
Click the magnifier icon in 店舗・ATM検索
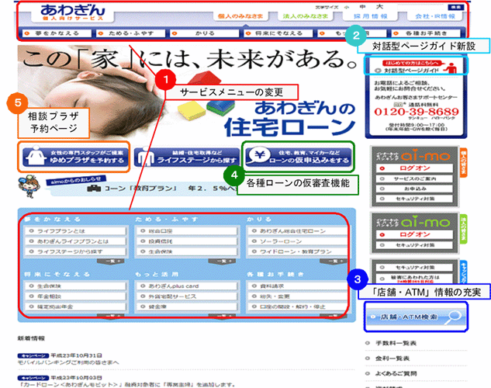(453, 317)
